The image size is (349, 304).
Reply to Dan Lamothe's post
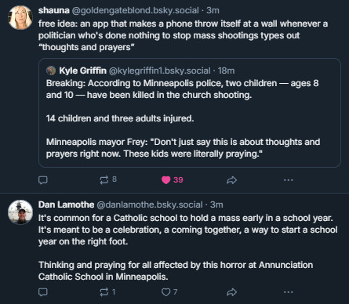[x=43, y=292]
